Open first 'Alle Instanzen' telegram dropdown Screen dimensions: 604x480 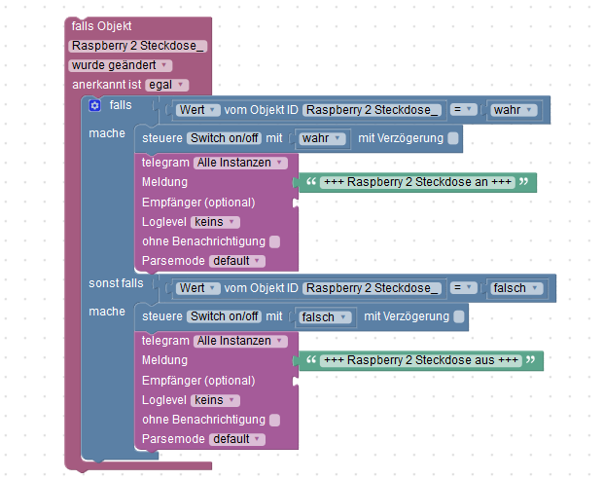tap(240, 163)
